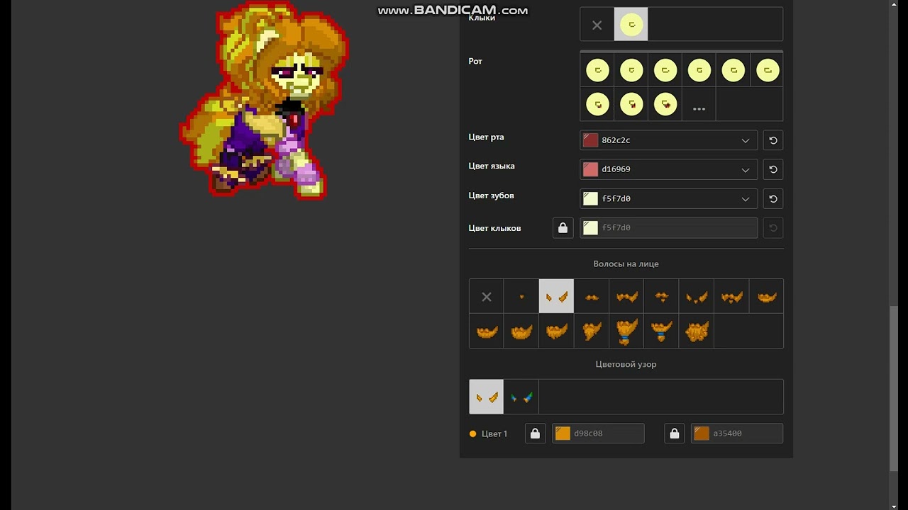Choose the third mouth style in Рот top row

pyautogui.click(x=665, y=70)
